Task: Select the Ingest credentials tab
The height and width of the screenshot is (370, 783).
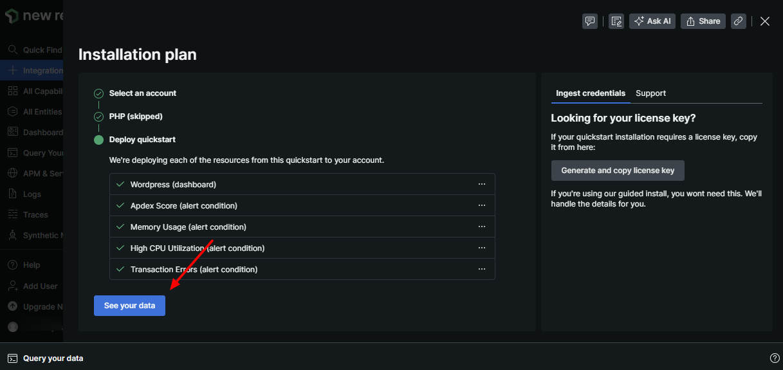Action: click(591, 93)
